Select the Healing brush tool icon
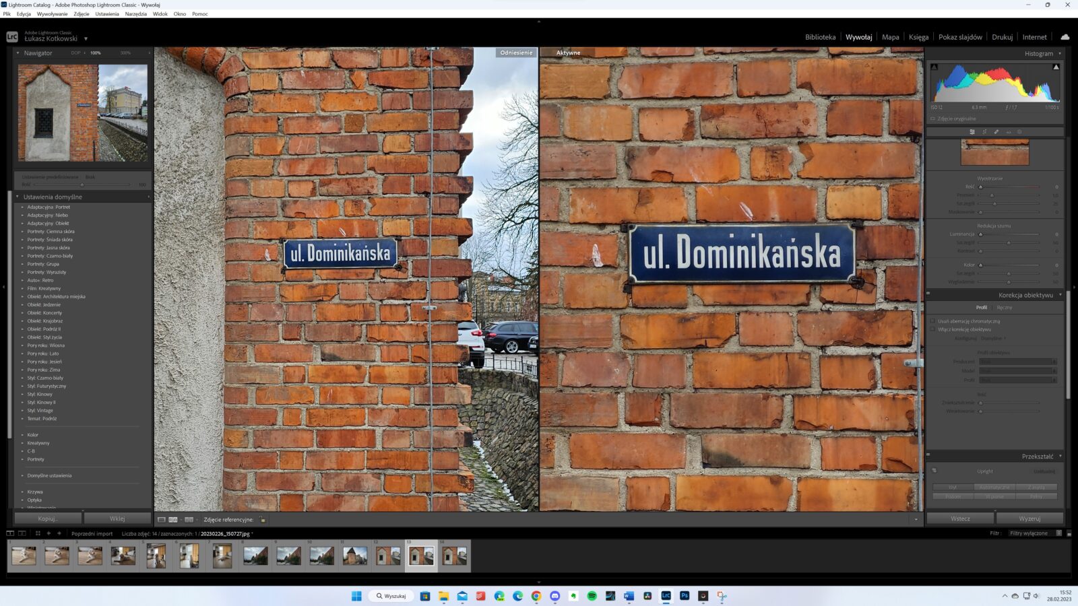Screen dimensions: 1078x606 (x=996, y=132)
